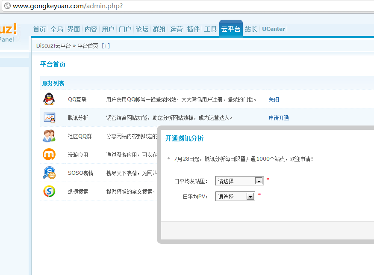
Task: Click the Discuz! logo
Action: coord(9,29)
